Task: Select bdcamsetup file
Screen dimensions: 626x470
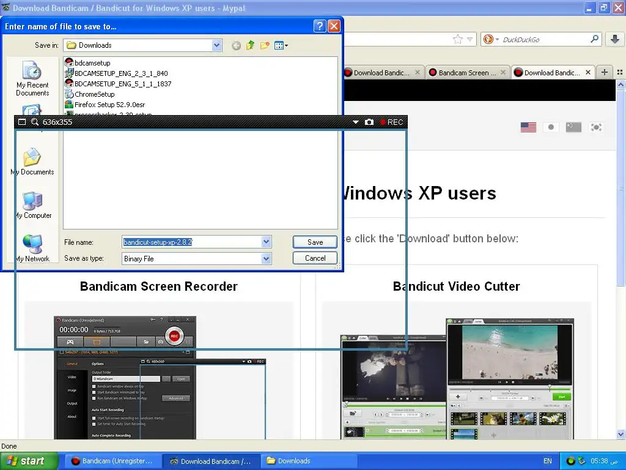Action: [x=87, y=63]
